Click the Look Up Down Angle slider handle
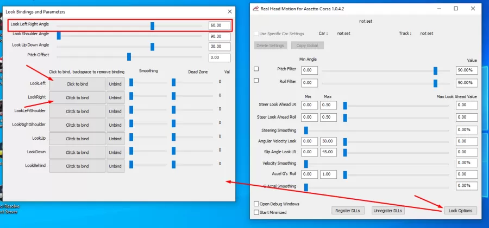The width and height of the screenshot is (489, 228). 152,47
